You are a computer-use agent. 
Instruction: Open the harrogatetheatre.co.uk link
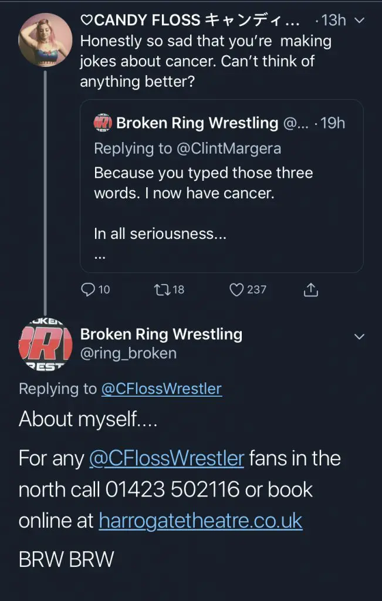[201, 520]
